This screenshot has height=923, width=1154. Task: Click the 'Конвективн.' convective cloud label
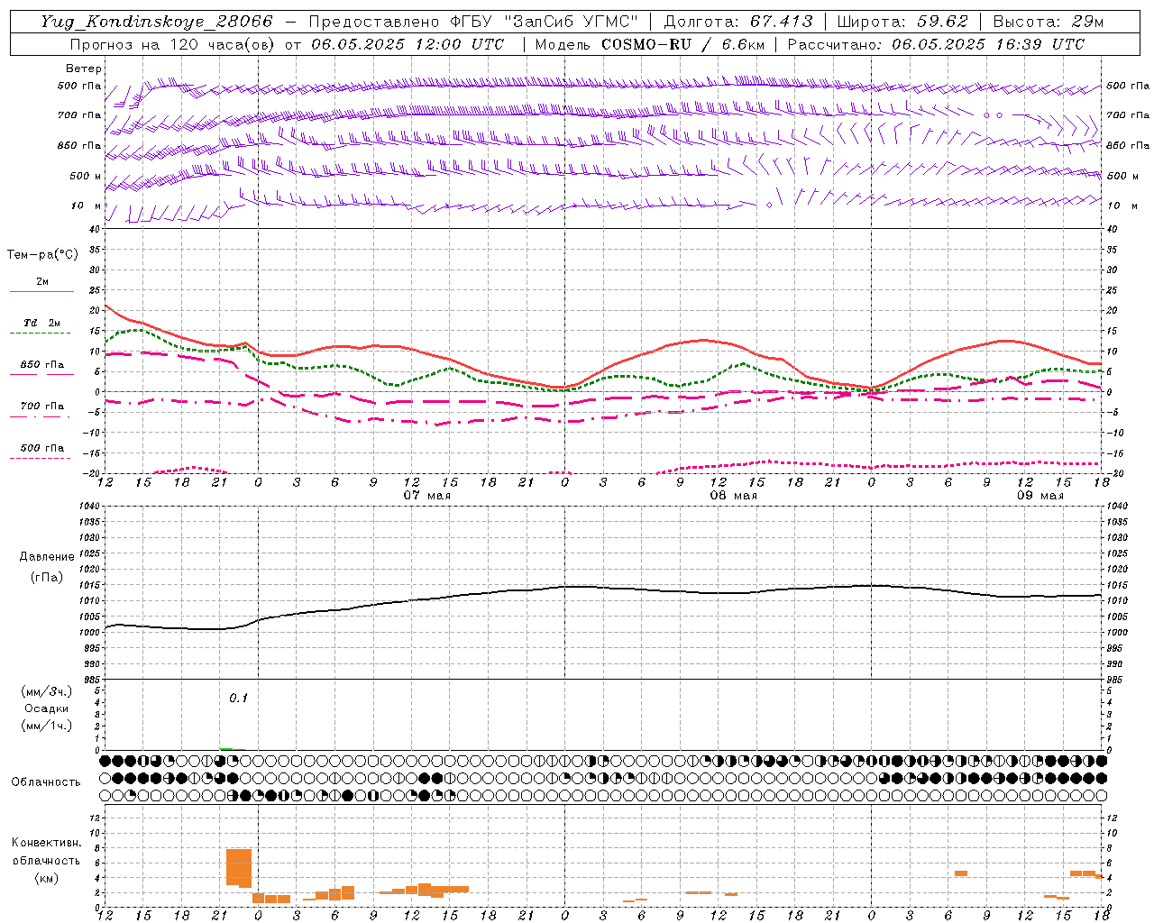click(47, 843)
